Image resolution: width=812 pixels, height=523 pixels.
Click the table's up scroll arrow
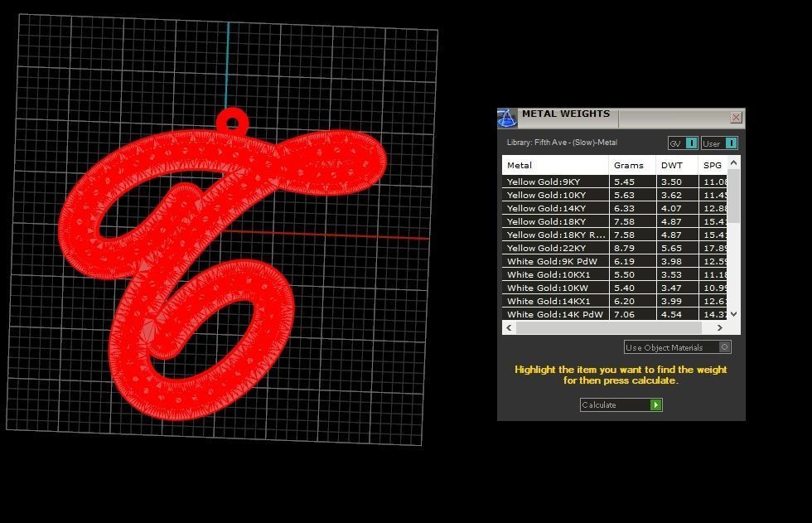[733, 162]
